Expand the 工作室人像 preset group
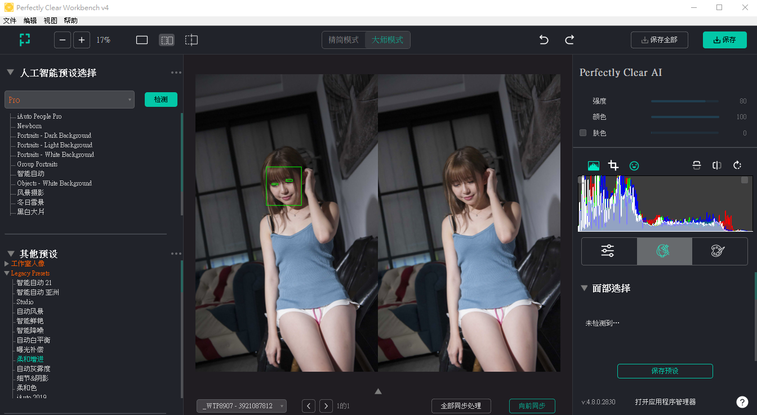Screen dimensions: 757x415 (x=7, y=263)
